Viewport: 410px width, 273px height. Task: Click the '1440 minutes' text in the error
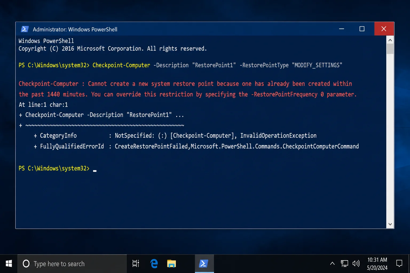pos(67,94)
